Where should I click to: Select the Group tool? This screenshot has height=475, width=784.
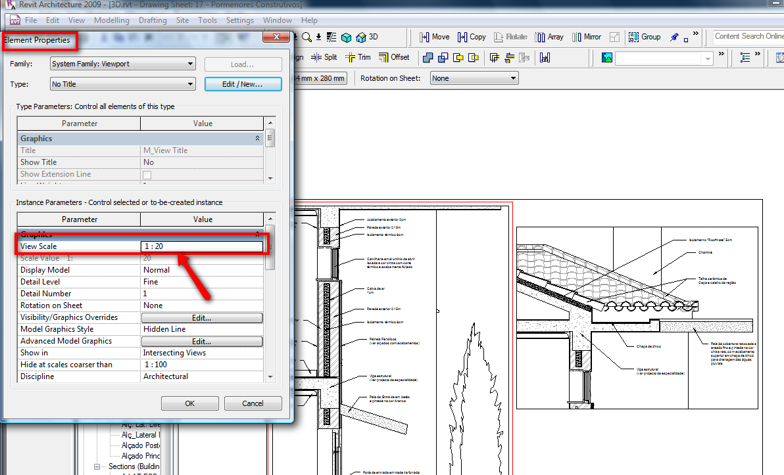click(x=643, y=37)
